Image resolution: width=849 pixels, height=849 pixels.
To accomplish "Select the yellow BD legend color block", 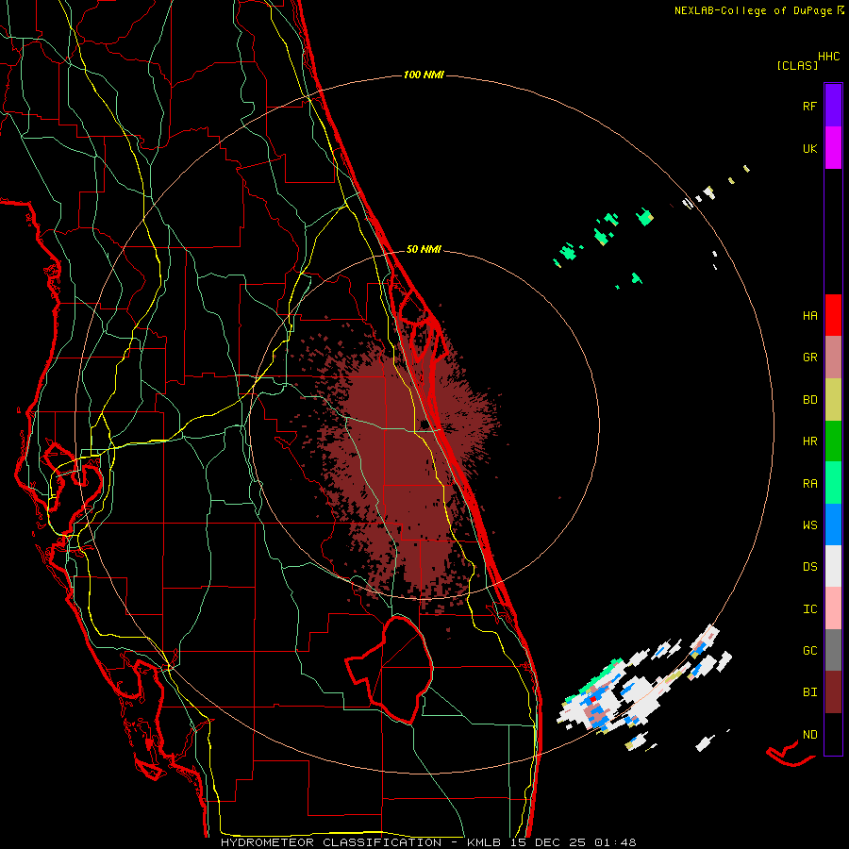I will tap(833, 400).
